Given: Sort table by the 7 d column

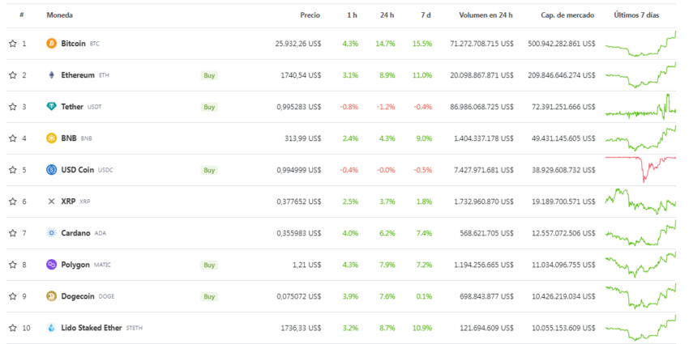Looking at the screenshot, I should tap(426, 15).
